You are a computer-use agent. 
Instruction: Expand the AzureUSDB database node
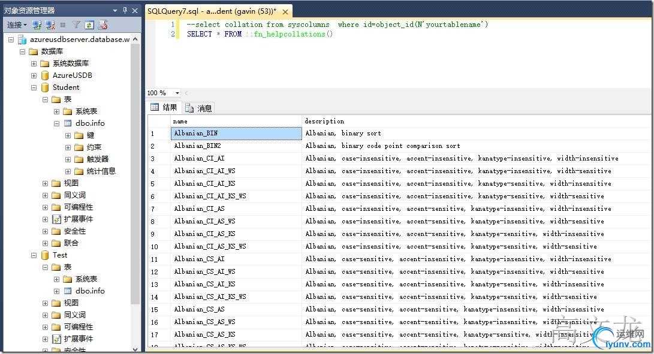pos(34,75)
